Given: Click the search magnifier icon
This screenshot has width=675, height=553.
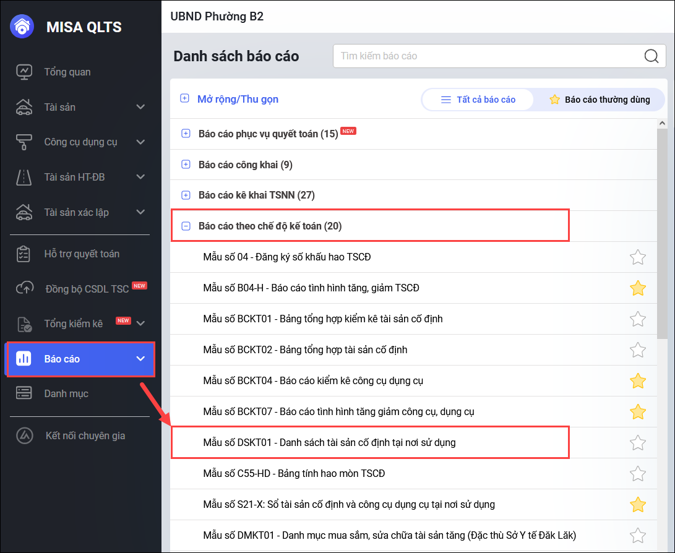Looking at the screenshot, I should 651,56.
